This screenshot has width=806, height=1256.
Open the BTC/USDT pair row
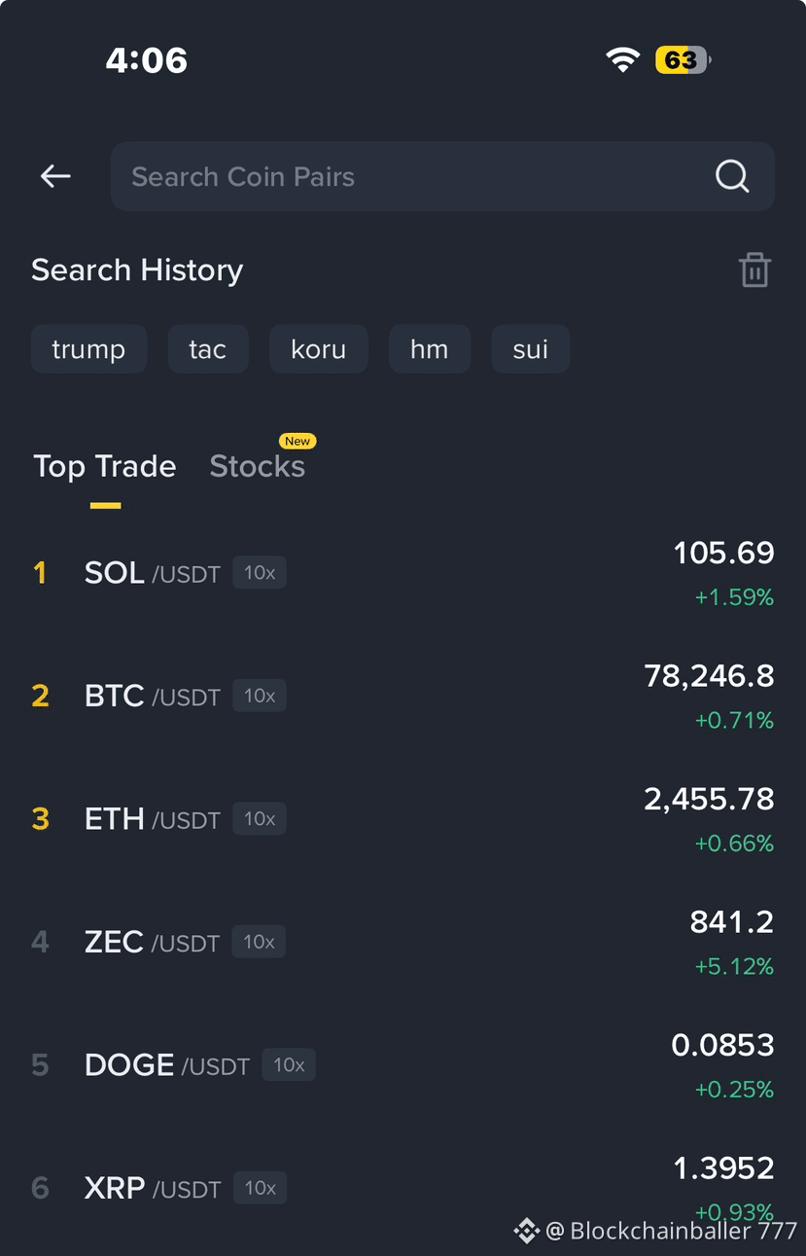click(403, 697)
